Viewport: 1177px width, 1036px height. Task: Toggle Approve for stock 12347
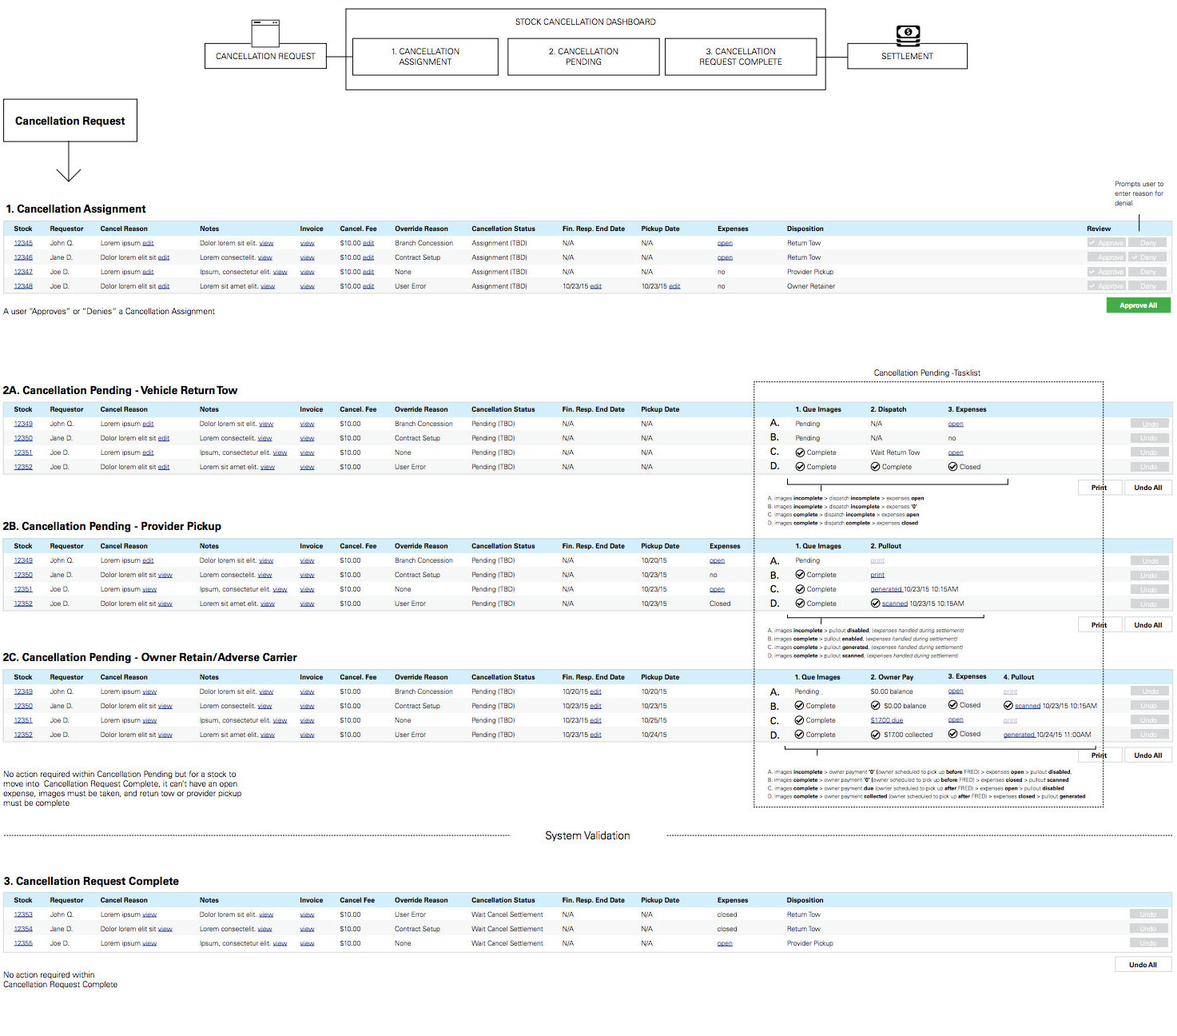pos(1106,272)
